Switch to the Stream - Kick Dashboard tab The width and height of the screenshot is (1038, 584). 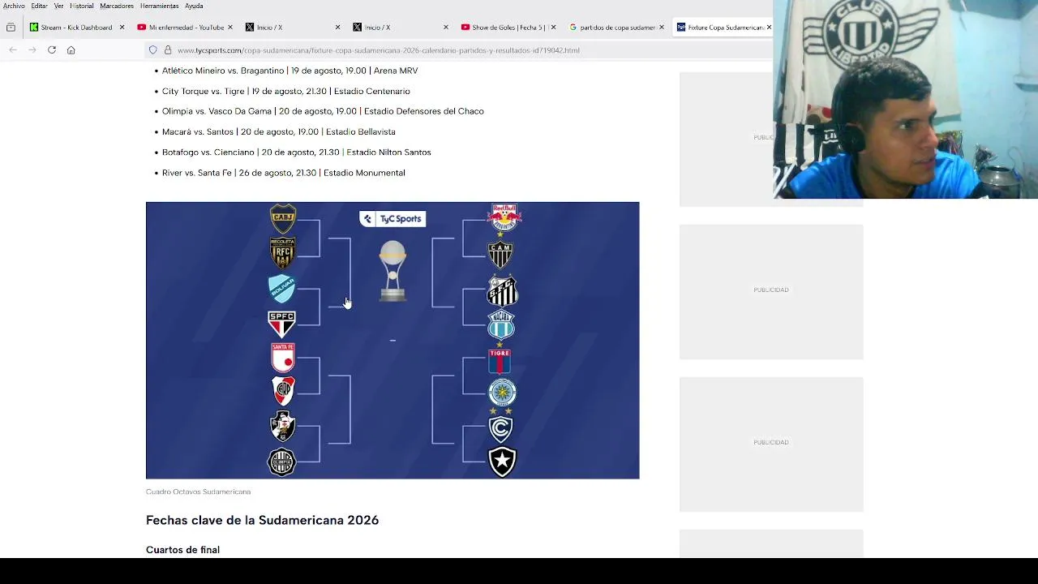point(76,28)
